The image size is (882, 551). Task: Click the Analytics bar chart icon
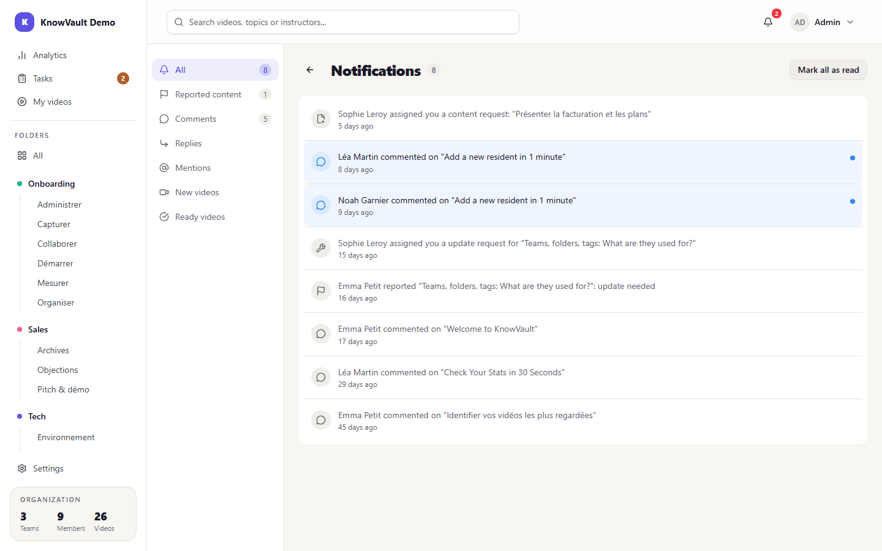(22, 55)
